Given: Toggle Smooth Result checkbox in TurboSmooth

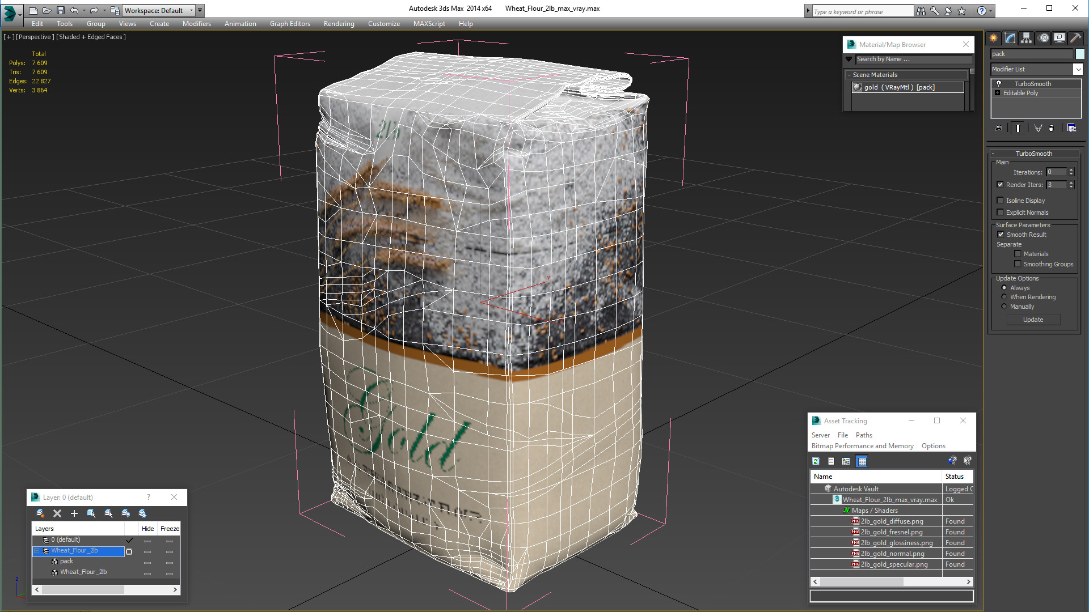Looking at the screenshot, I should (1001, 234).
